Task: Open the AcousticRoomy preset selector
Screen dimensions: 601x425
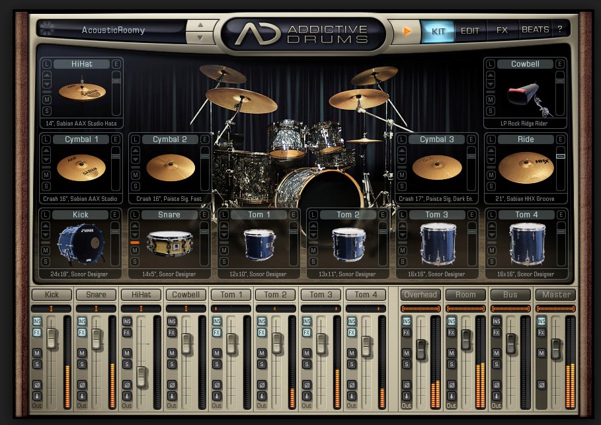Action: [114, 30]
